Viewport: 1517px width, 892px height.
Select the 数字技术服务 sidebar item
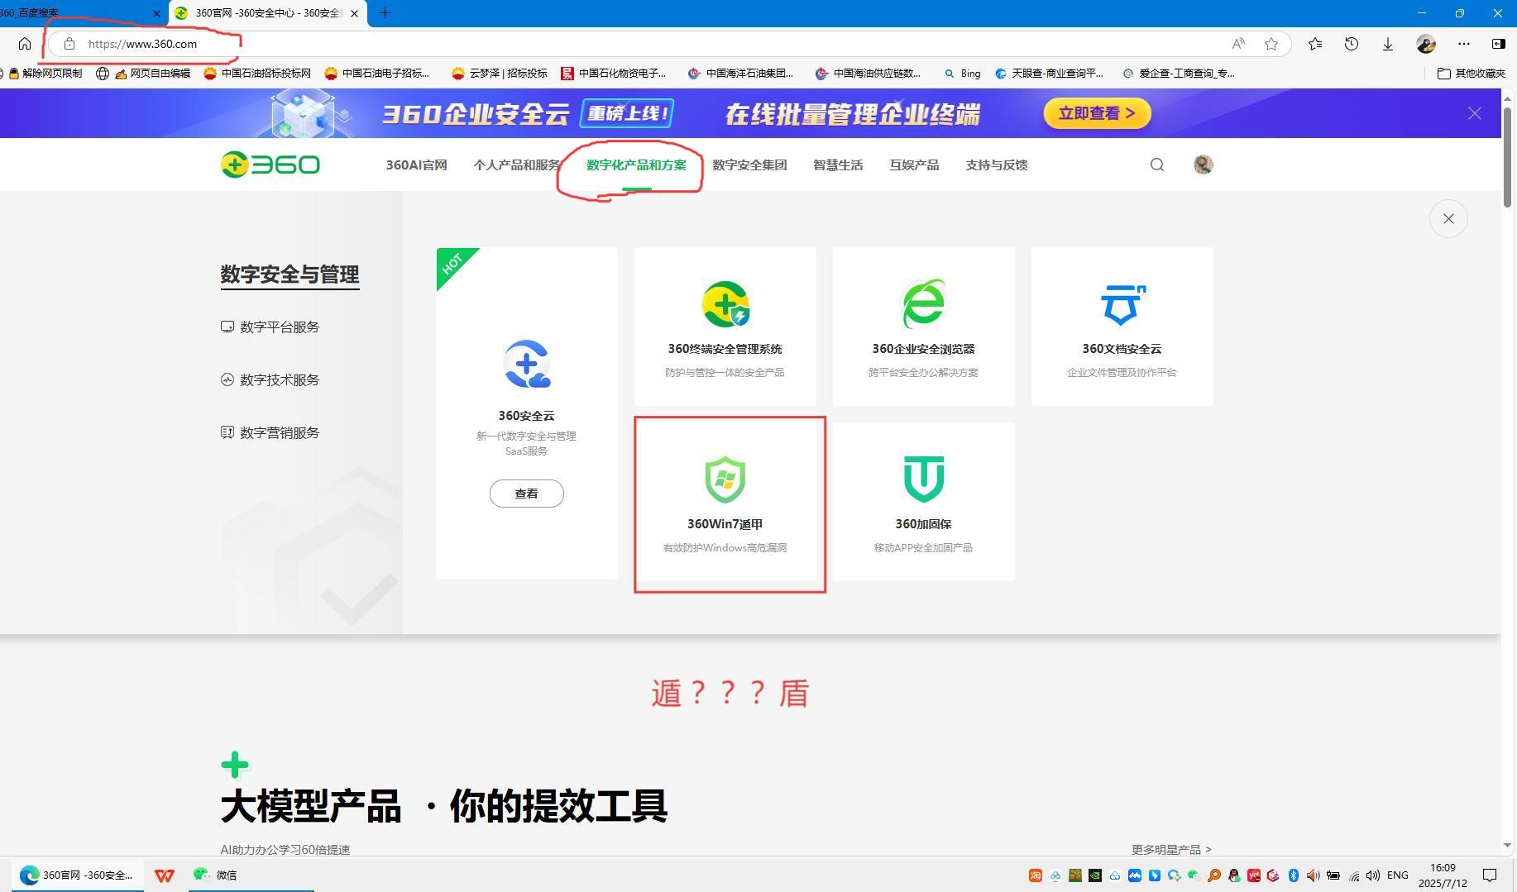279,380
